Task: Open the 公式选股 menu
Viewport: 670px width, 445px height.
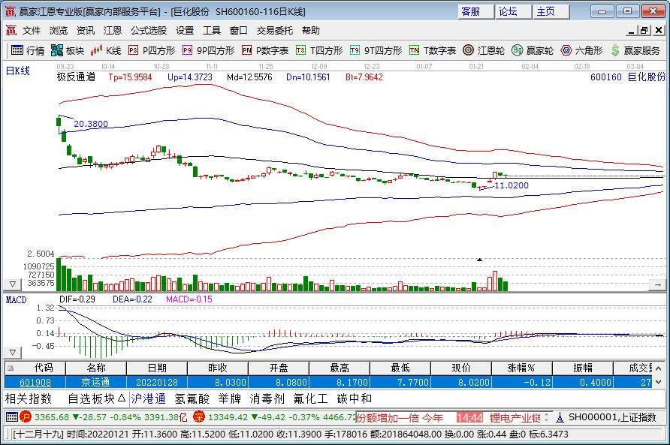Action: pos(149,30)
